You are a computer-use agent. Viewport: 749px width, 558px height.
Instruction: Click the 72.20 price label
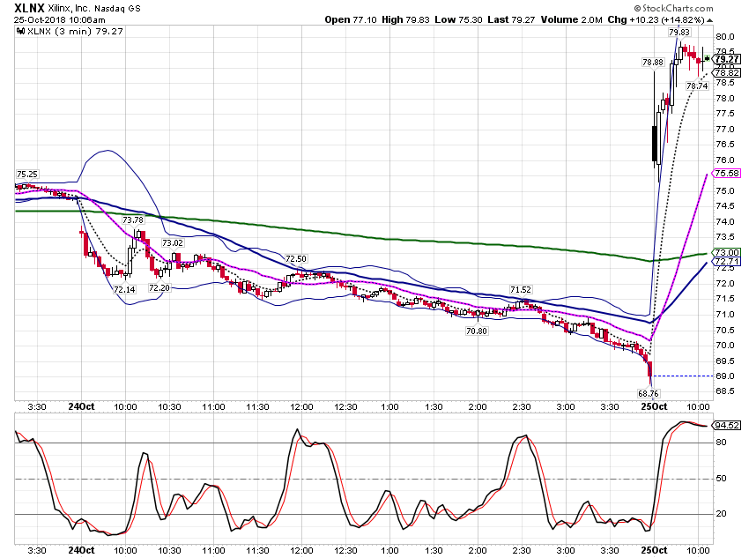(x=159, y=288)
